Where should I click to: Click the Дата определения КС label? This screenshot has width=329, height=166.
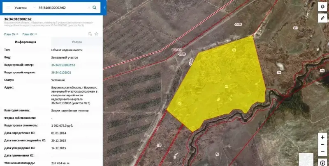pos(20,133)
